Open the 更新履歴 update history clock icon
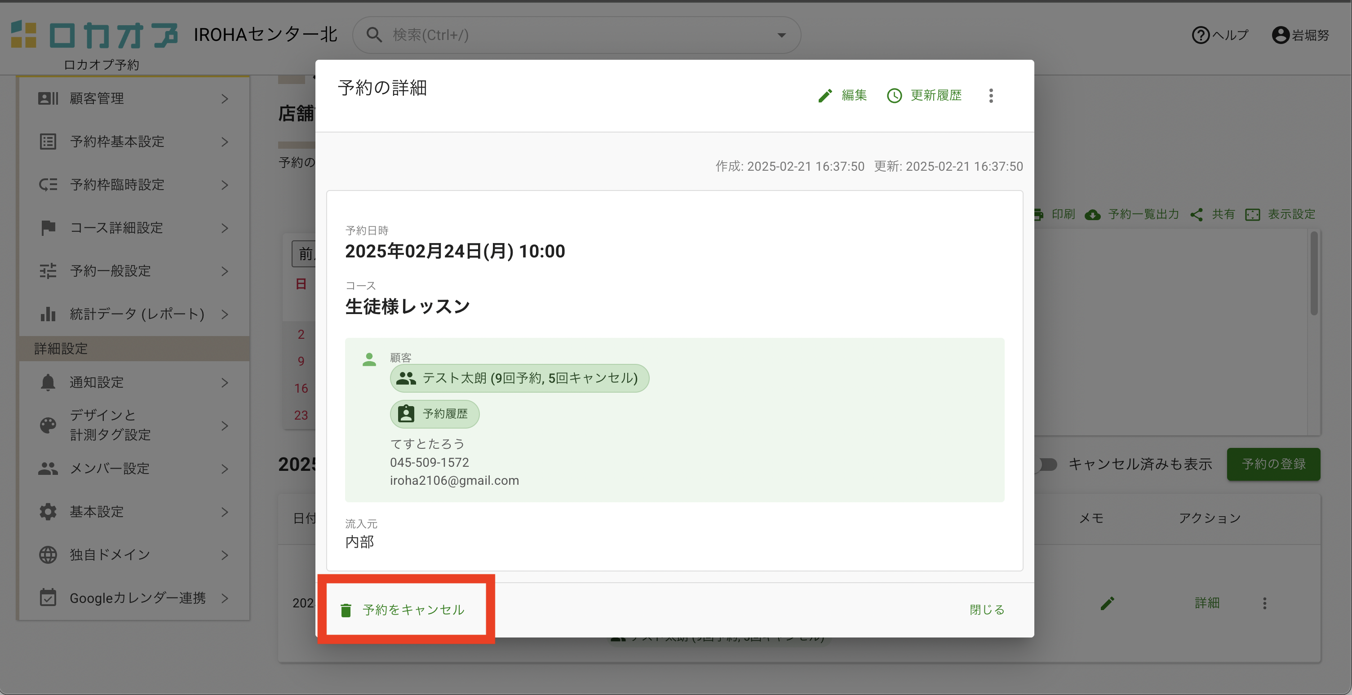 pyautogui.click(x=894, y=96)
